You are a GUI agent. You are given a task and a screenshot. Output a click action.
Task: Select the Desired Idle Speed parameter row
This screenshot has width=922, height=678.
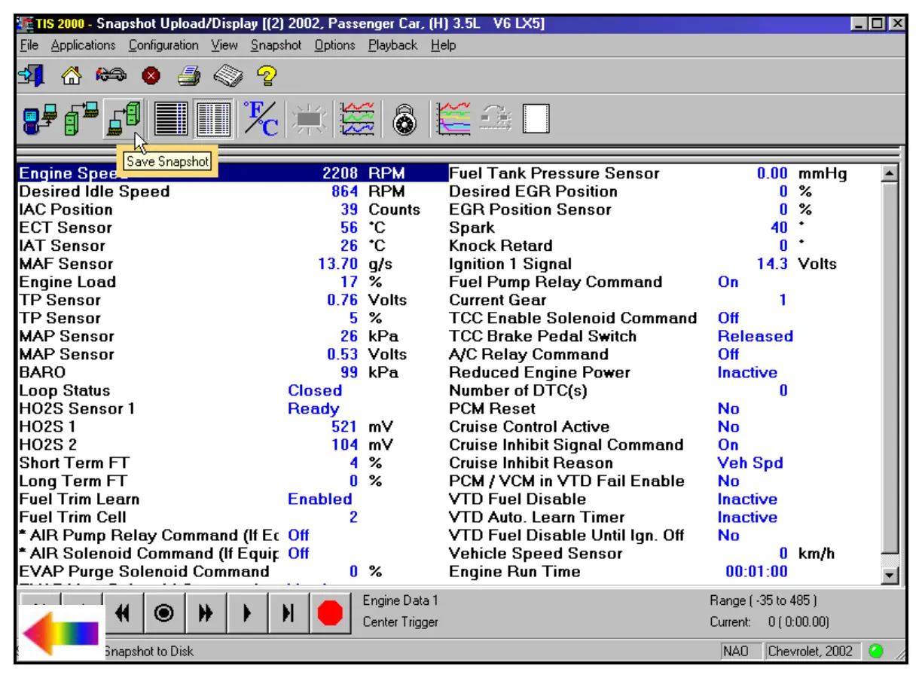tap(94, 191)
